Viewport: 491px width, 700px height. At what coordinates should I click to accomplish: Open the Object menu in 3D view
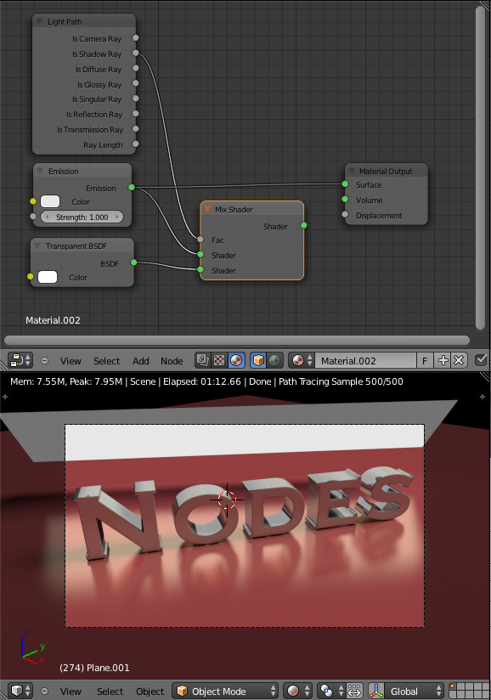pyautogui.click(x=150, y=691)
